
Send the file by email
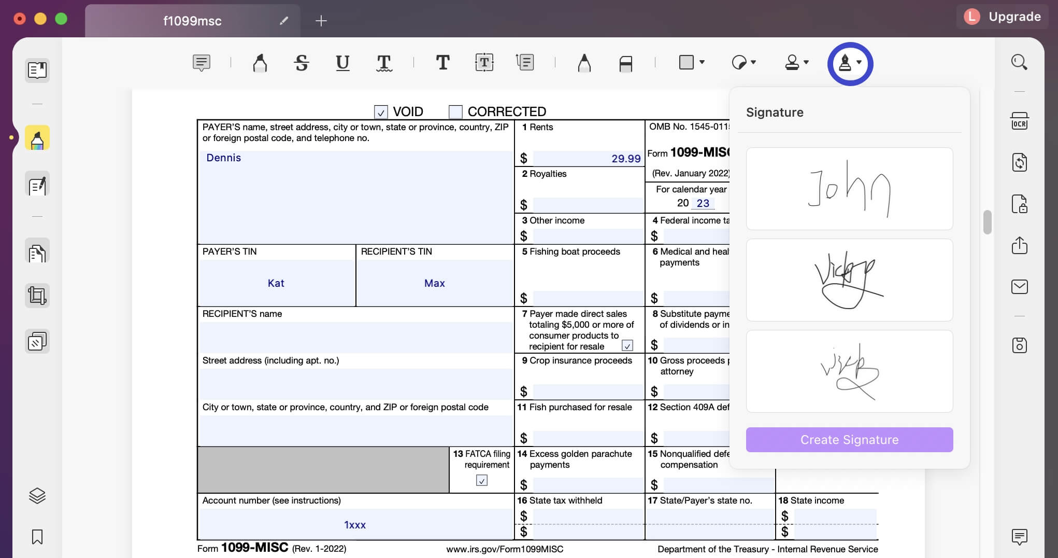point(1019,286)
